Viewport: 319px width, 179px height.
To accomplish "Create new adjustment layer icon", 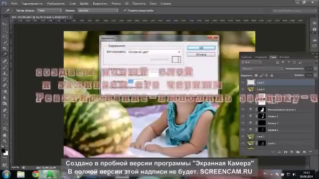I will [292, 152].
